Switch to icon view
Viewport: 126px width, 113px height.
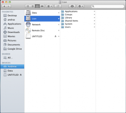(28, 6)
